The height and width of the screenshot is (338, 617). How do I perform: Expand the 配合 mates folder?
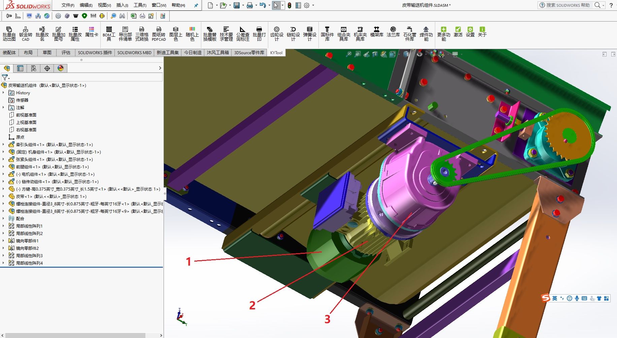[x=3, y=218]
